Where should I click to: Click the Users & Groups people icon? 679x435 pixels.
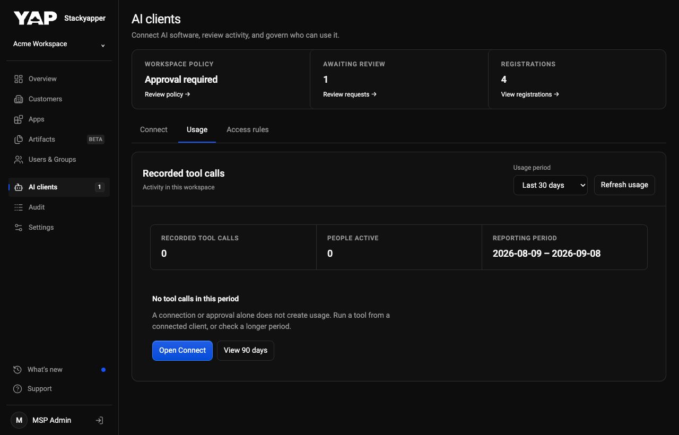[19, 160]
